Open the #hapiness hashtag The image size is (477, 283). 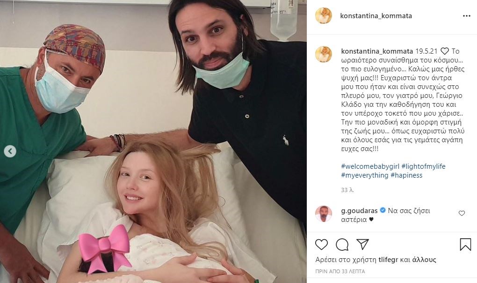406,175
